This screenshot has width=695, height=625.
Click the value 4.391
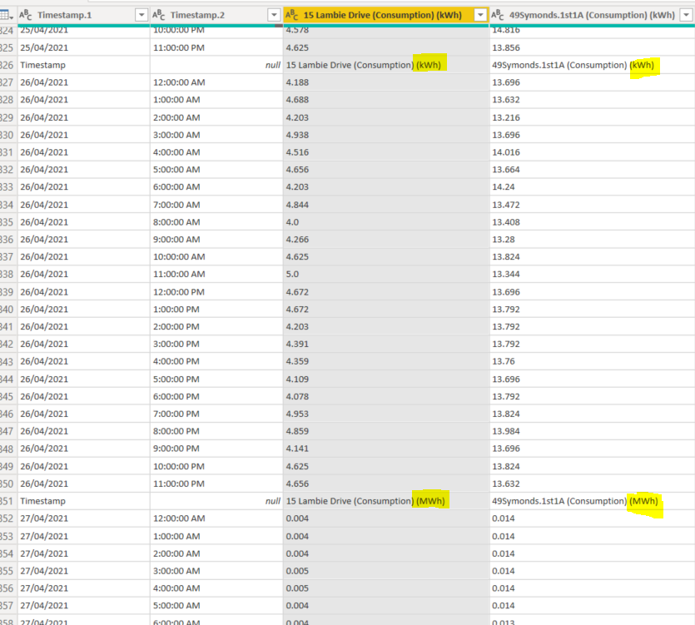pos(297,344)
